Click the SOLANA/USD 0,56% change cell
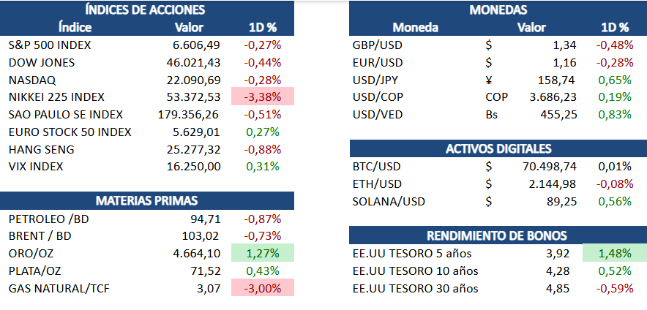The image size is (647, 310). click(615, 202)
